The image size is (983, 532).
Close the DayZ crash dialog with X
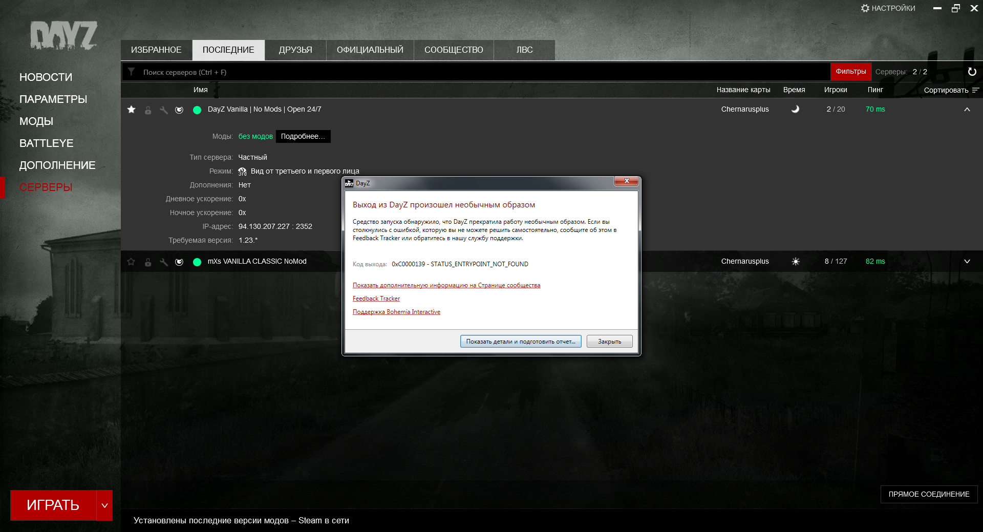[626, 181]
